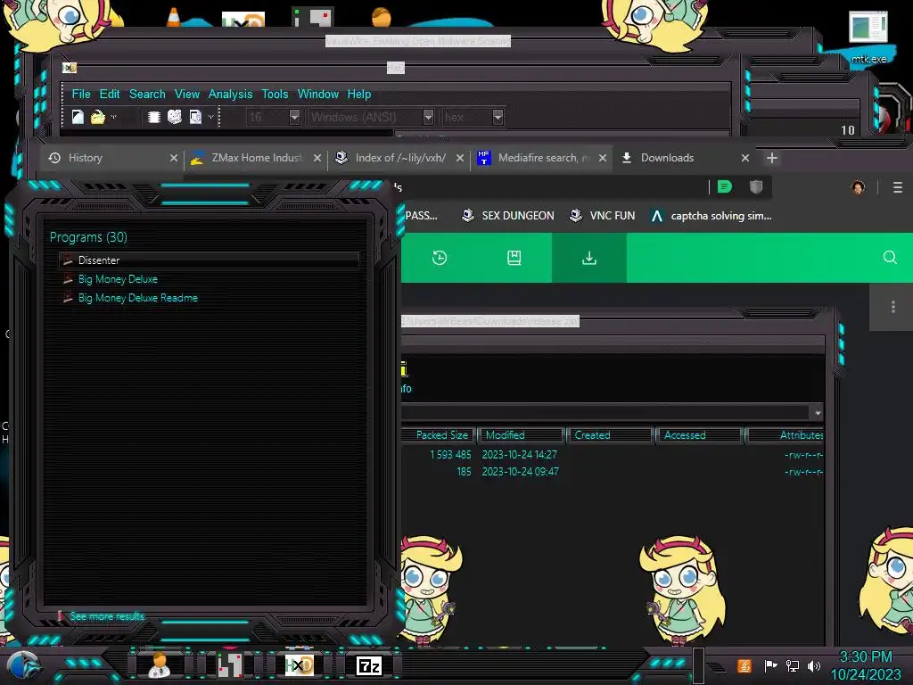The height and width of the screenshot is (685, 913).
Task: Open the captcha solving sim bookmark
Action: pyautogui.click(x=711, y=216)
